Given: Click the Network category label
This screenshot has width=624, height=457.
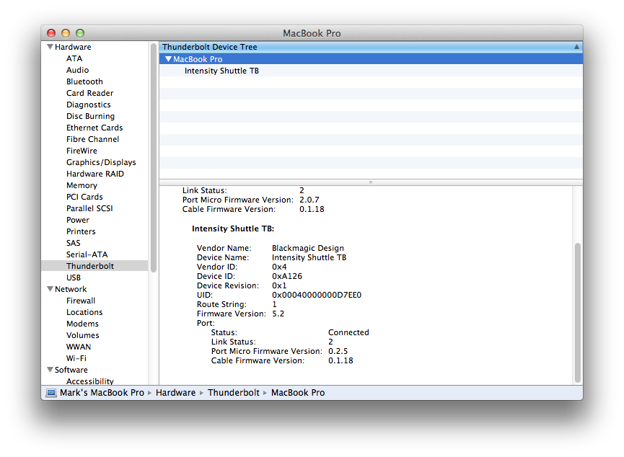Looking at the screenshot, I should pos(71,289).
